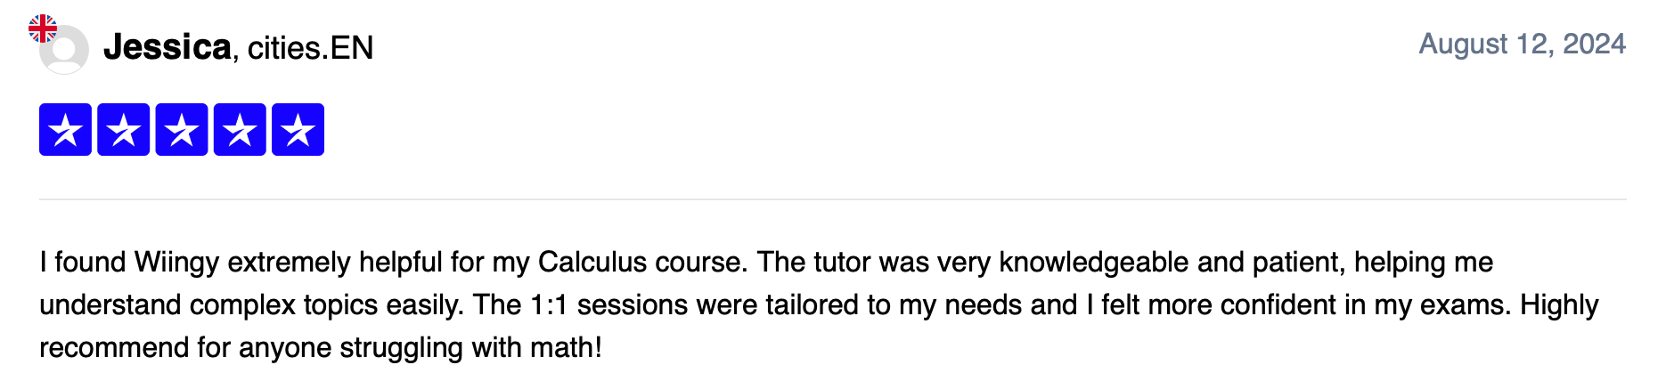The image size is (1666, 381).
Task: Click the horizontal divider under the stars
Action: [x=832, y=199]
